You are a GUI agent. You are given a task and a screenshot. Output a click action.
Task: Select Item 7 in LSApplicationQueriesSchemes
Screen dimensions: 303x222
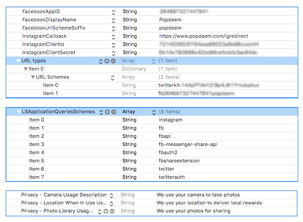(x=36, y=177)
